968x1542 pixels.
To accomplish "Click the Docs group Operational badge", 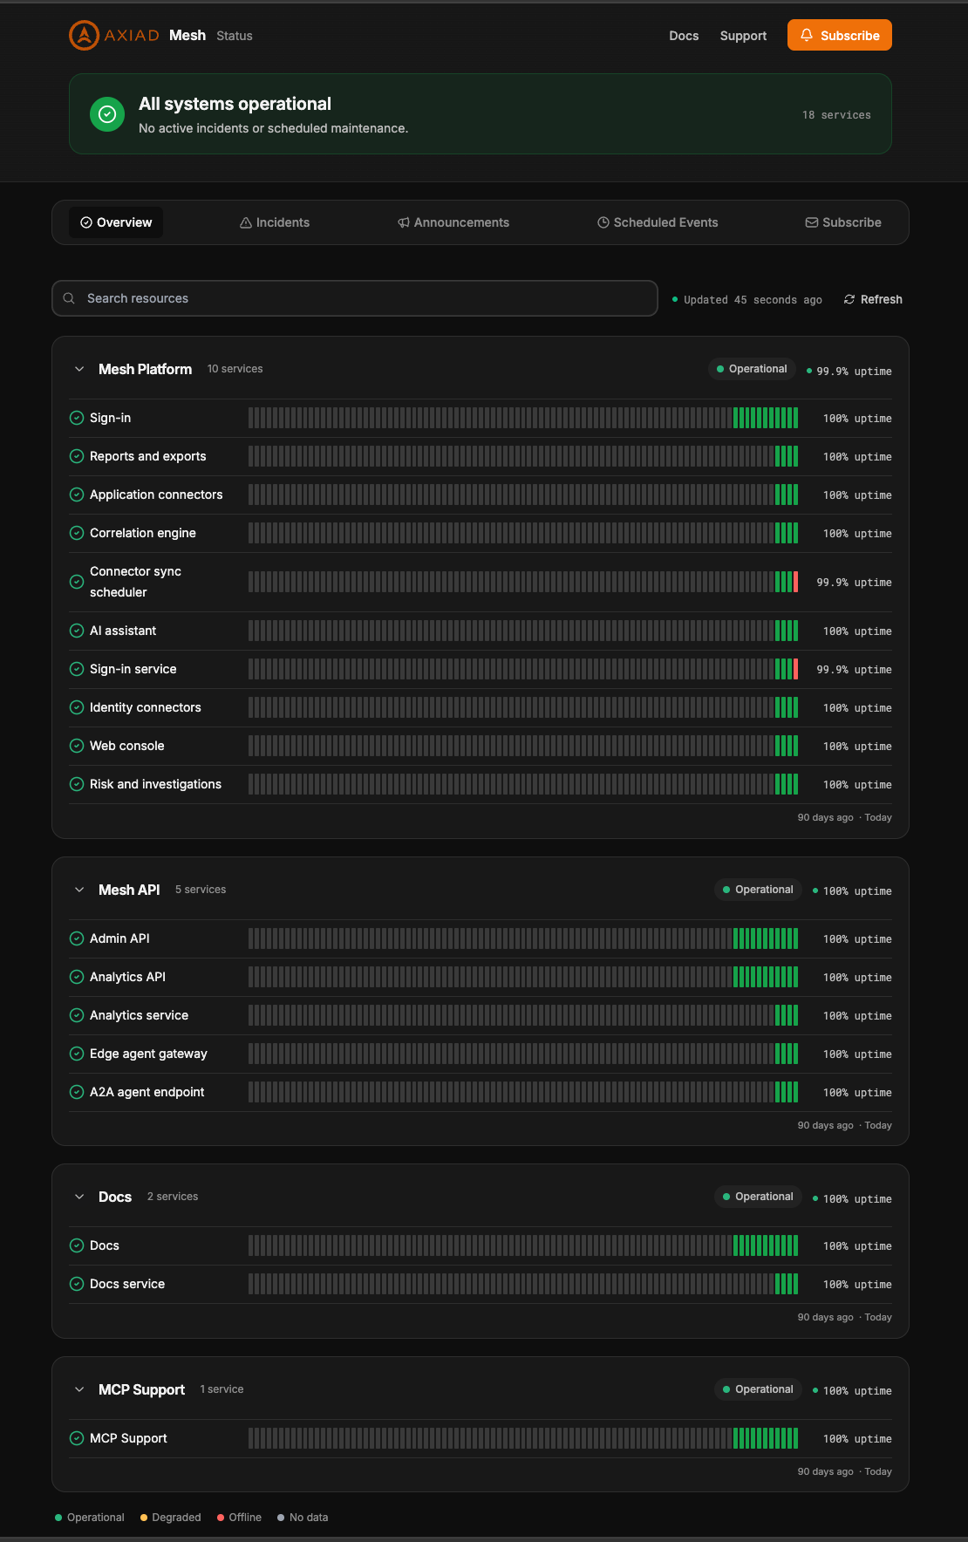I will coord(758,1197).
